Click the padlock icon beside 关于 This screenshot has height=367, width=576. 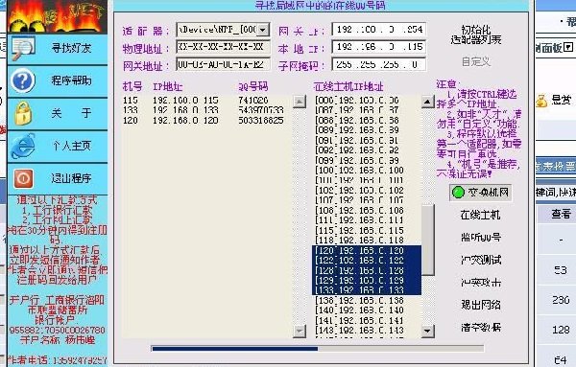pyautogui.click(x=23, y=113)
